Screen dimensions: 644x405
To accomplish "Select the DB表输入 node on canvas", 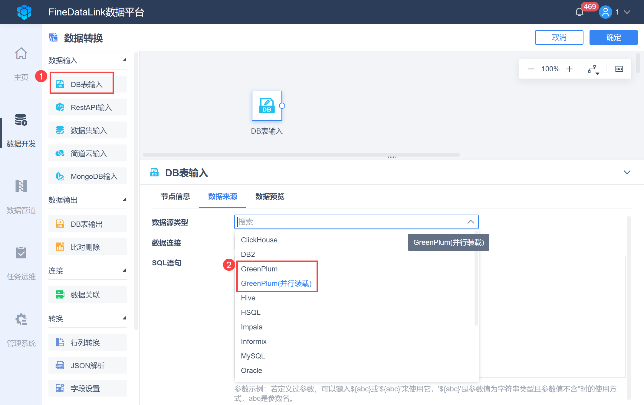I will point(267,106).
